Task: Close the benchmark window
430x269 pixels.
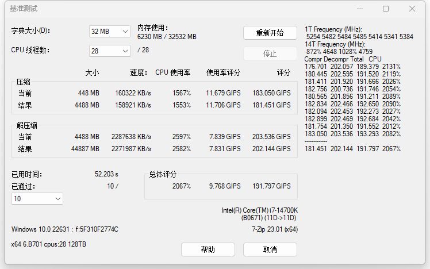Action: tap(412, 9)
